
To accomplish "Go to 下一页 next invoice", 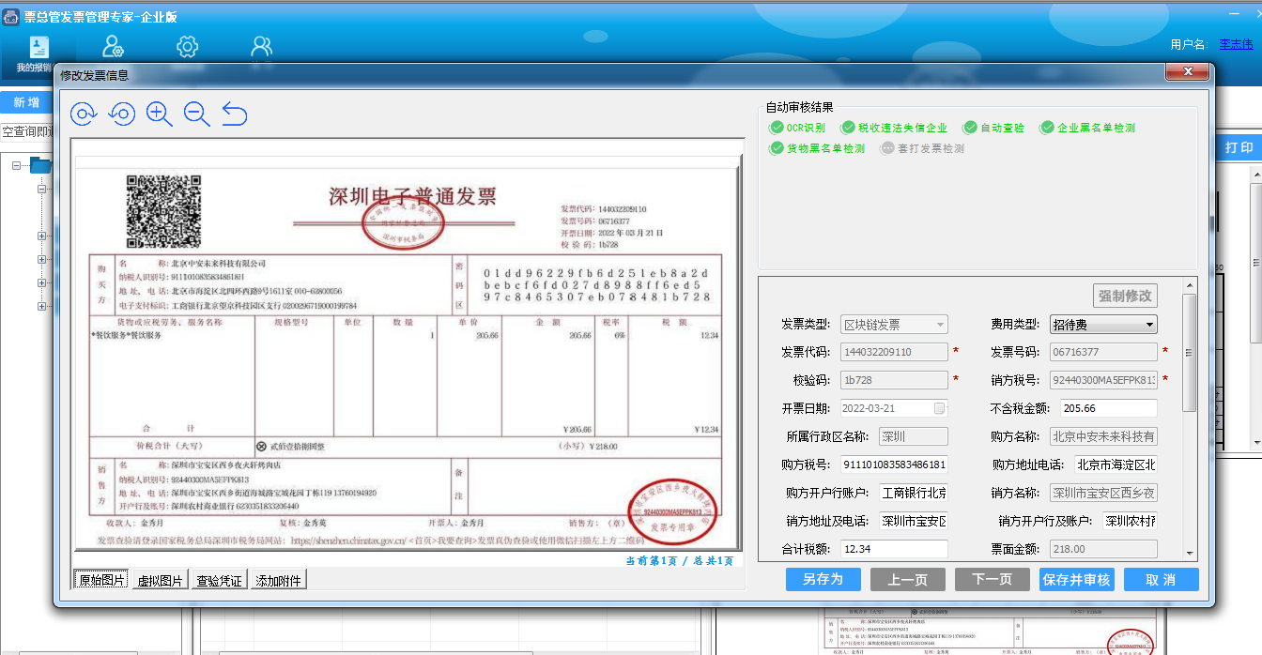I will (x=992, y=579).
